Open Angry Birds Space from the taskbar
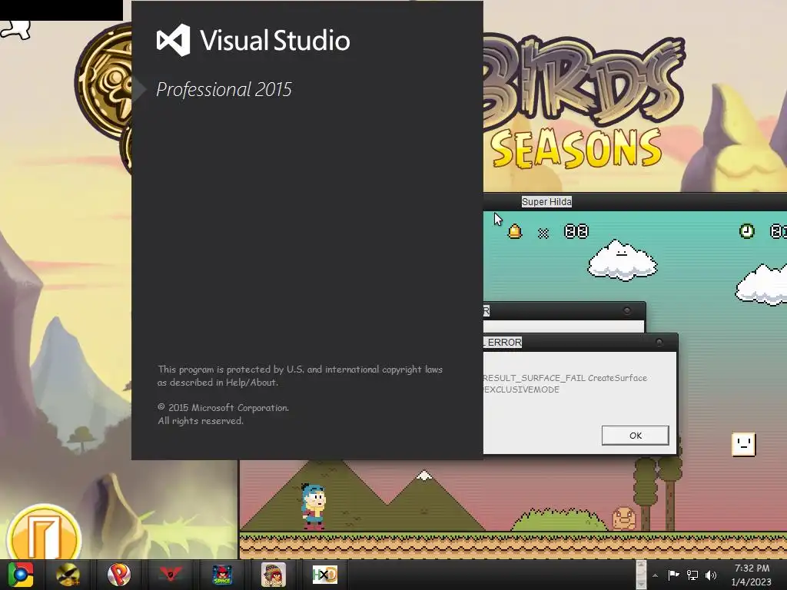The image size is (787, 590). point(222,575)
